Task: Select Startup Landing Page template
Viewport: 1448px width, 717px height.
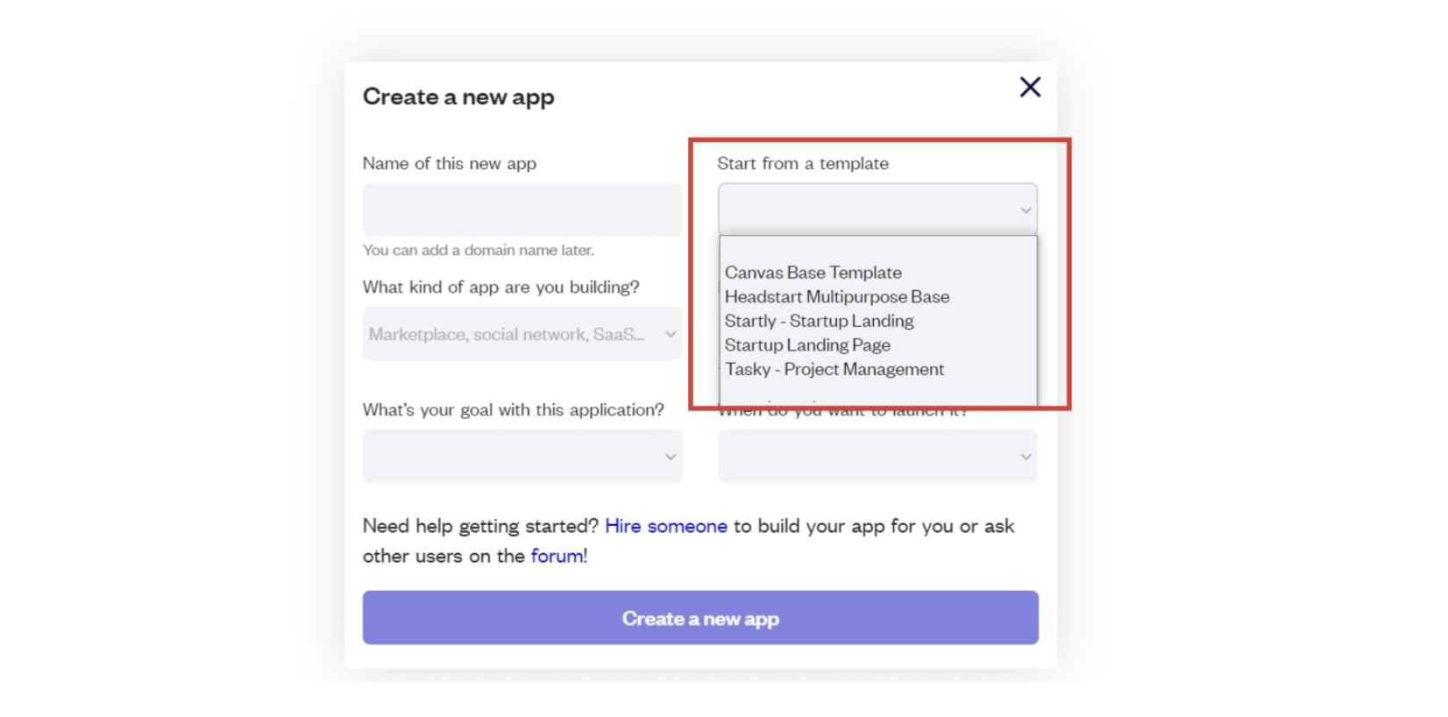Action: [807, 345]
